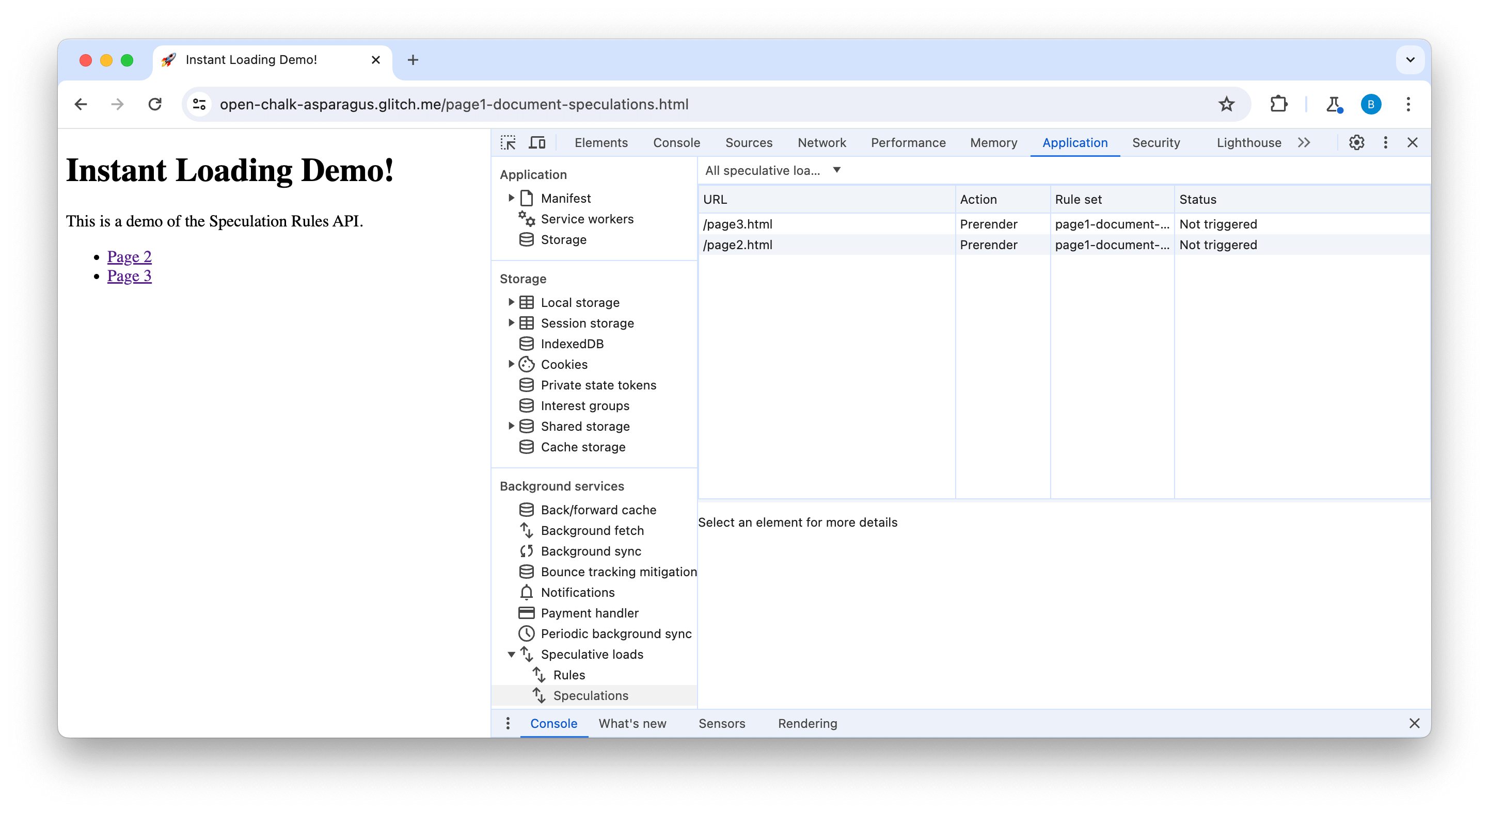Switch to the Console tab
This screenshot has height=814, width=1489.
coord(676,142)
